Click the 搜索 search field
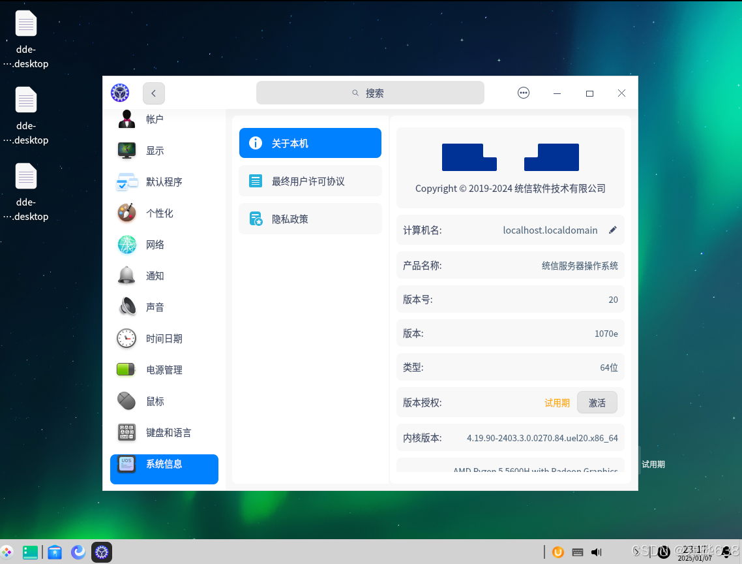Image resolution: width=742 pixels, height=564 pixels. pos(370,93)
